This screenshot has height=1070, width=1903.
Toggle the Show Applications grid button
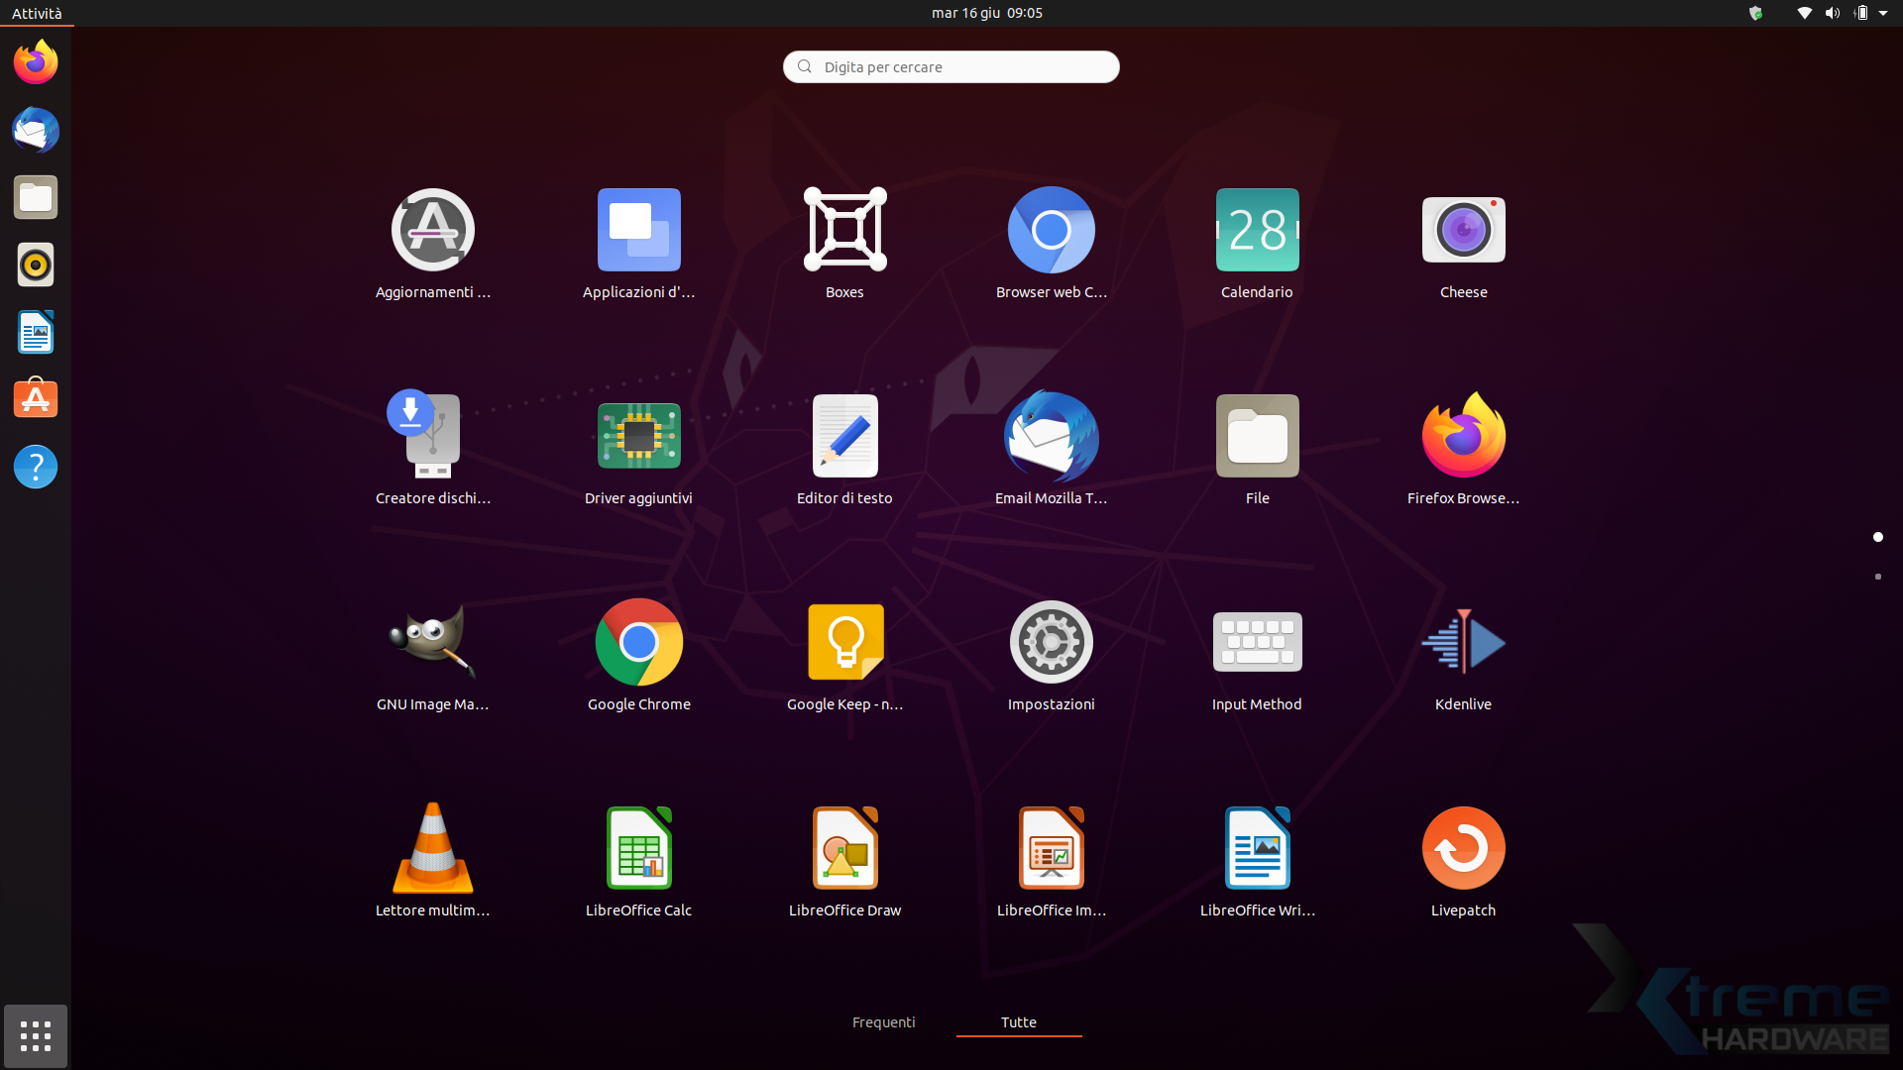(x=36, y=1036)
